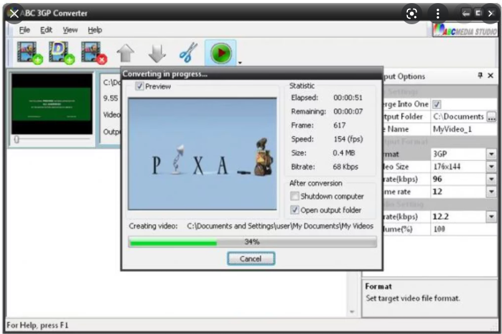The width and height of the screenshot is (502, 334).
Task: Click the Pixar preview video frame
Action: (202, 154)
